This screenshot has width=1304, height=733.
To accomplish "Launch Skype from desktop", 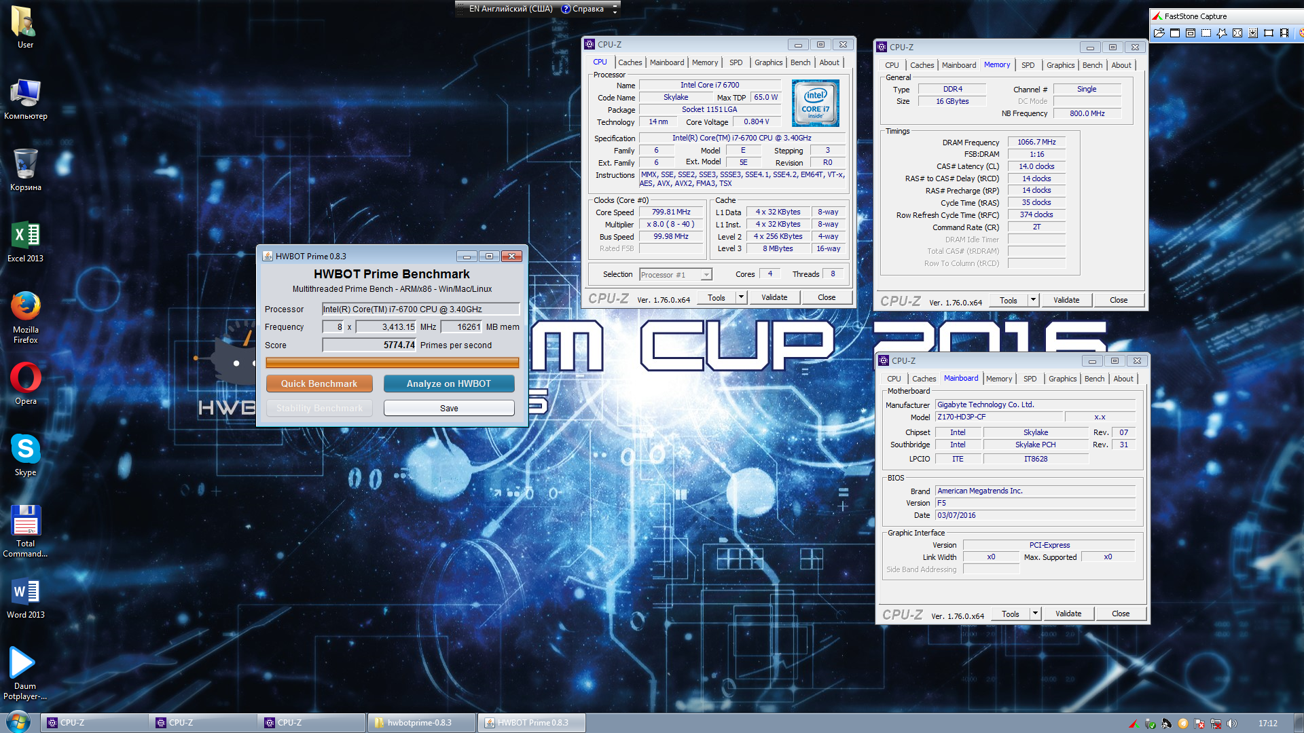I will point(25,455).
